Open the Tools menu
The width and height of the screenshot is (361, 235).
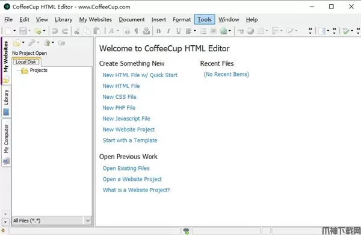coord(205,20)
